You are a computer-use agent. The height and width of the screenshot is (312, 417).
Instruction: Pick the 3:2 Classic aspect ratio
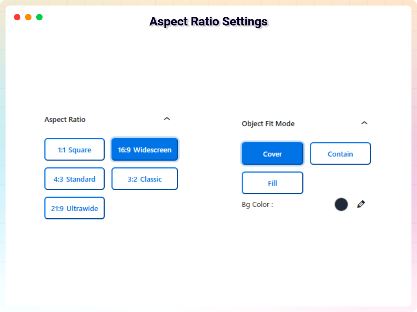144,178
